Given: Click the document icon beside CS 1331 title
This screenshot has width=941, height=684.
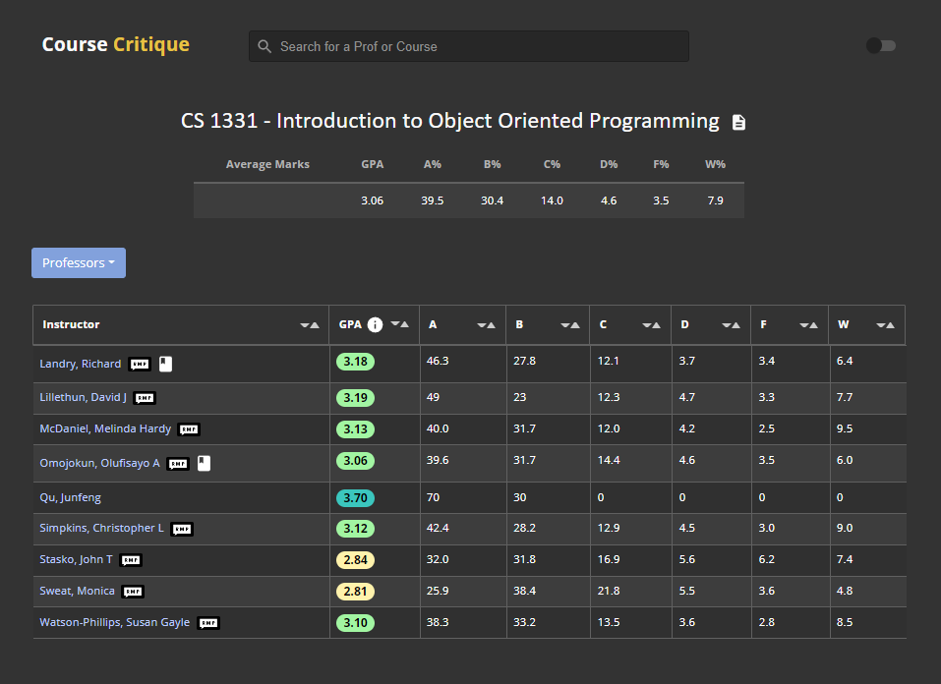Looking at the screenshot, I should pos(738,123).
